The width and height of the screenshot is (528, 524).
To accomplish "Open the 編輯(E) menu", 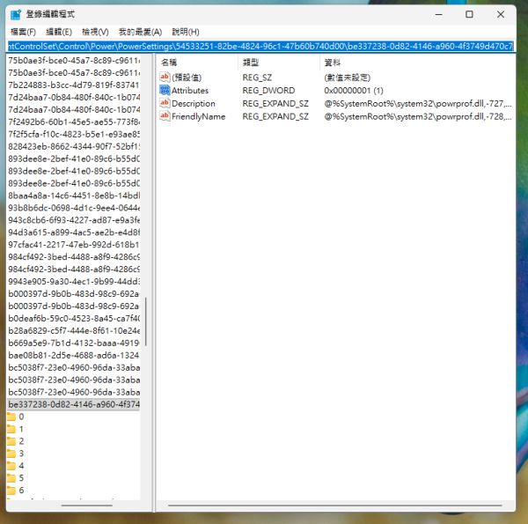I will (59, 32).
